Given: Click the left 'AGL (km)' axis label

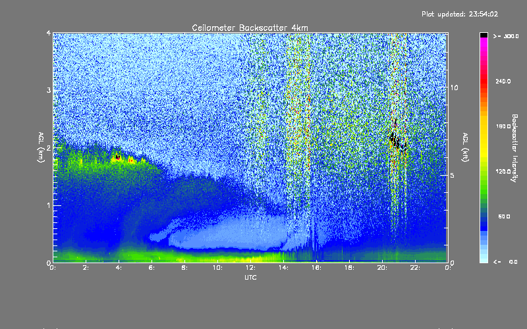Looking at the screenshot, I should 41,147.
